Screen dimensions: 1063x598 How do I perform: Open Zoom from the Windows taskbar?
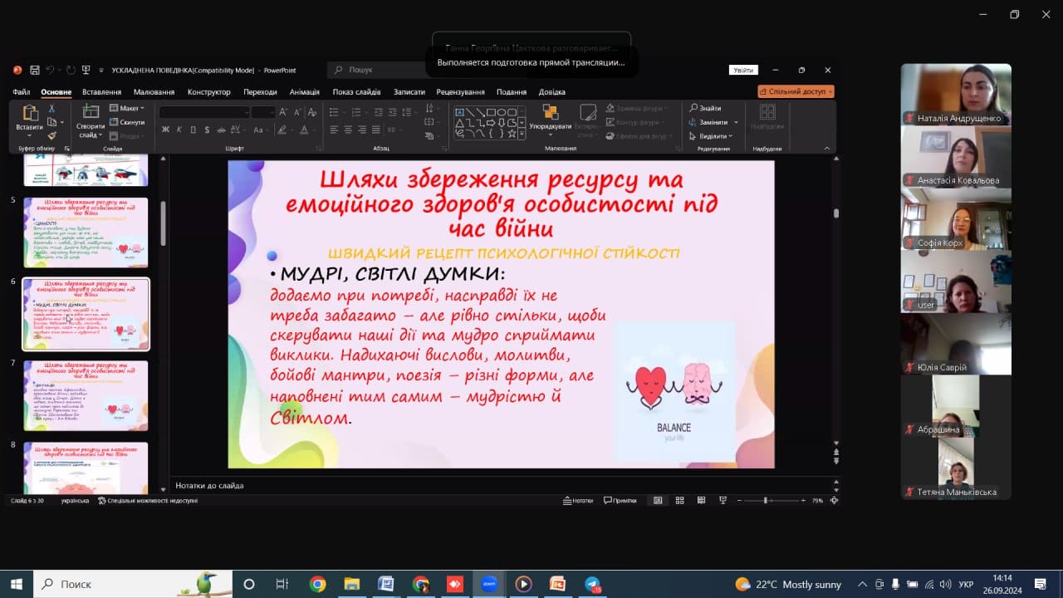tap(489, 584)
